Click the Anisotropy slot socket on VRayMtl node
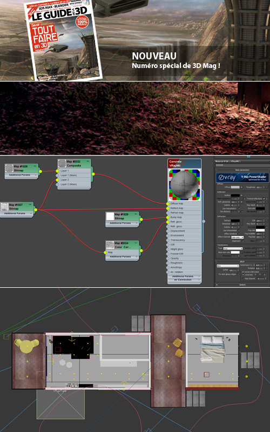Screen dimensions: 270x432 pos(168,267)
